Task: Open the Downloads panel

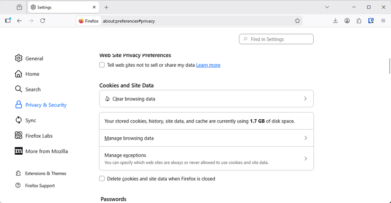Action: pyautogui.click(x=336, y=21)
